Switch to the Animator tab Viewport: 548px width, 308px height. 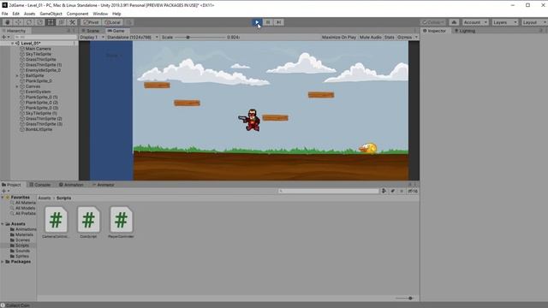(104, 185)
